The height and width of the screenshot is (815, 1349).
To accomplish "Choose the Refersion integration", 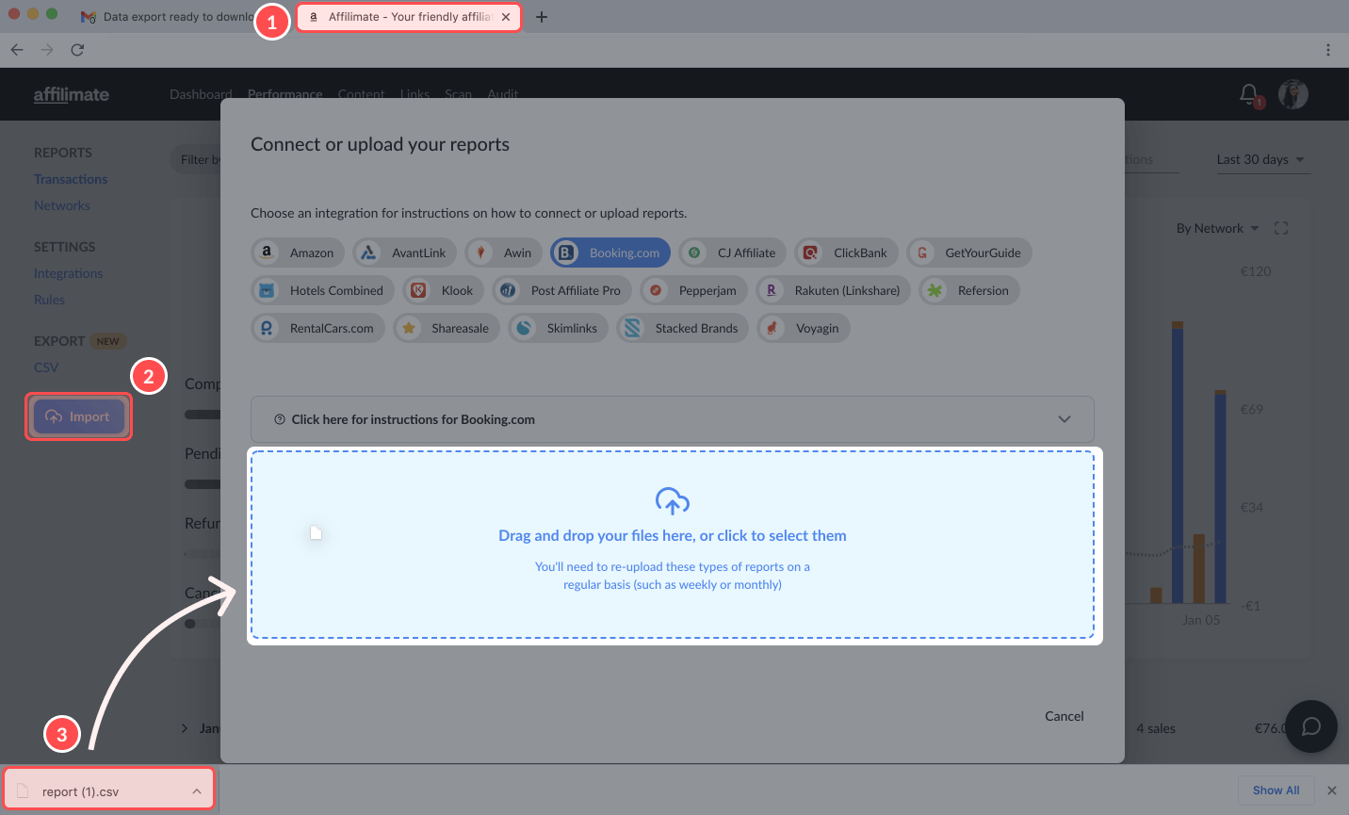I will point(969,290).
